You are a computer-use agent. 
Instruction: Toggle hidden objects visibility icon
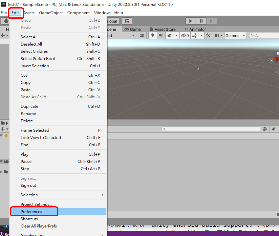click(x=185, y=35)
